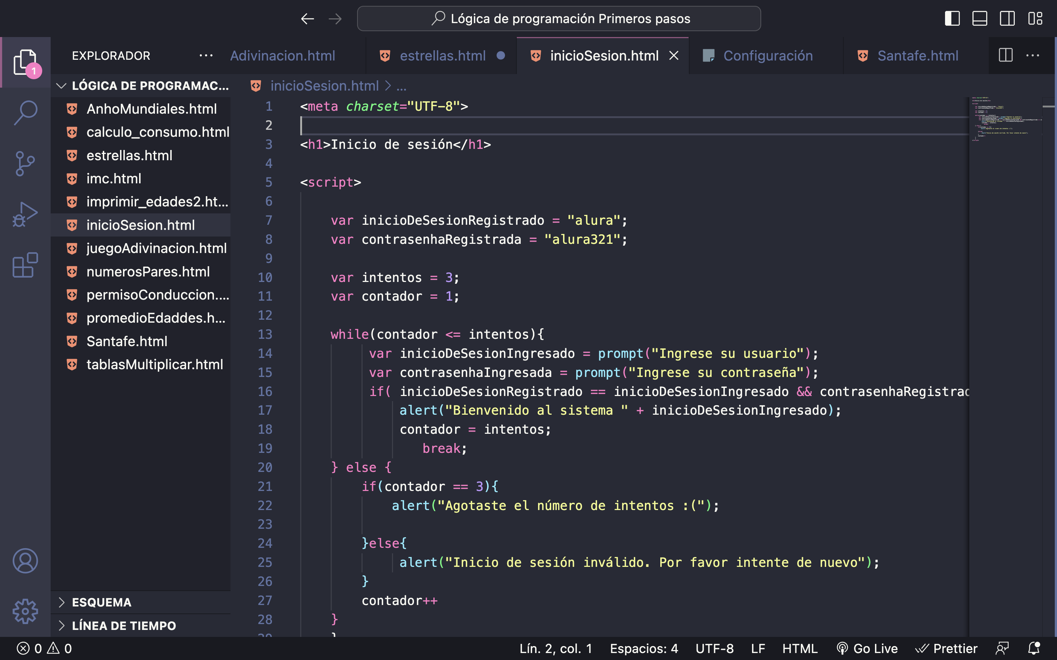1057x660 pixels.
Task: Change encoding via UTF-8 status item
Action: coord(715,649)
